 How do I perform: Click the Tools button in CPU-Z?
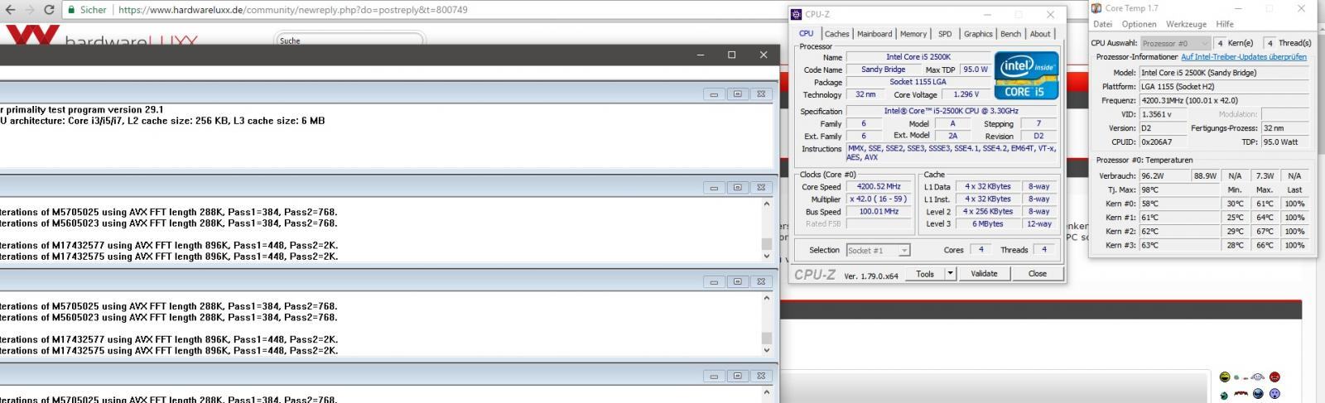pyautogui.click(x=925, y=274)
